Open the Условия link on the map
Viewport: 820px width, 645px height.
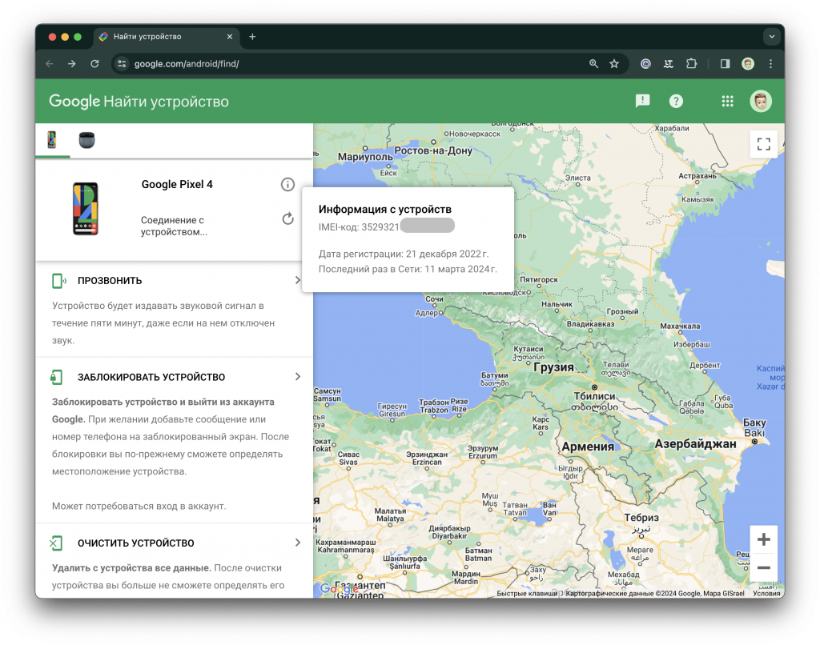coord(766,593)
